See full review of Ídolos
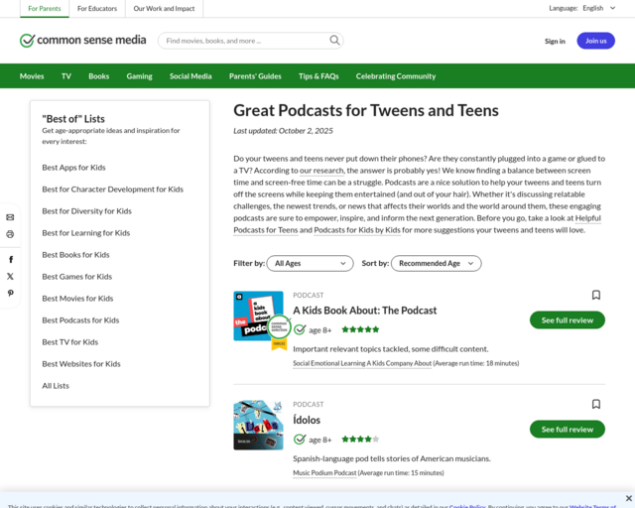The image size is (635, 508). [x=567, y=430]
